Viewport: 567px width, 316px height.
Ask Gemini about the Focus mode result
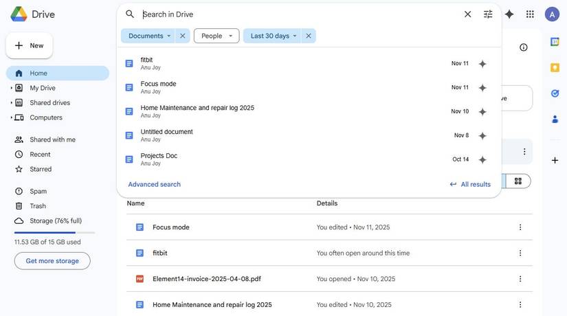tap(482, 88)
